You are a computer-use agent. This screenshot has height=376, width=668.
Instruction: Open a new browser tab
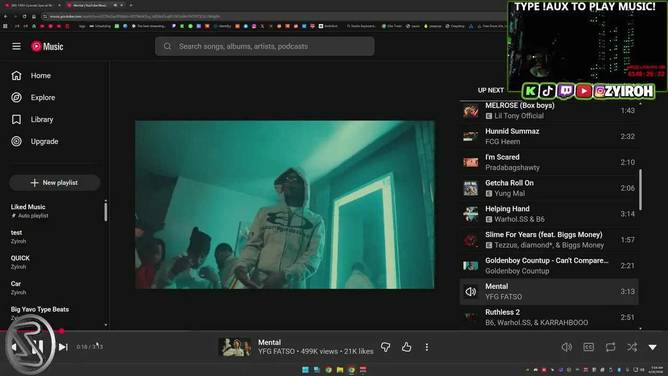131,5
